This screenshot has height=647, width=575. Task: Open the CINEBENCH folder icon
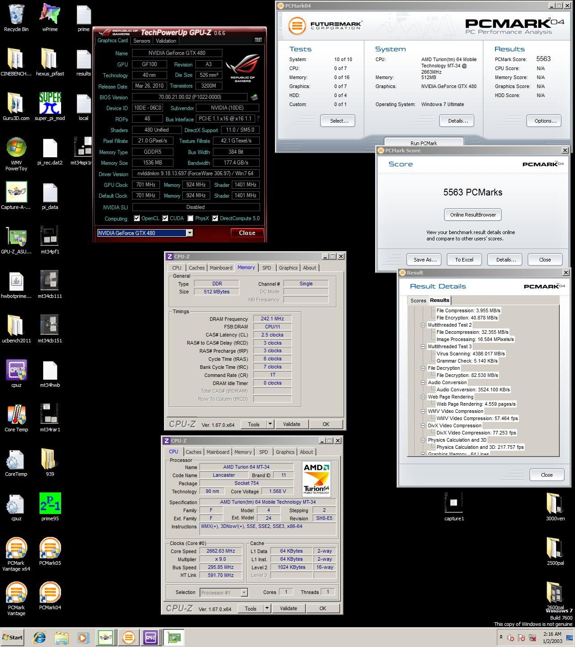click(x=16, y=62)
